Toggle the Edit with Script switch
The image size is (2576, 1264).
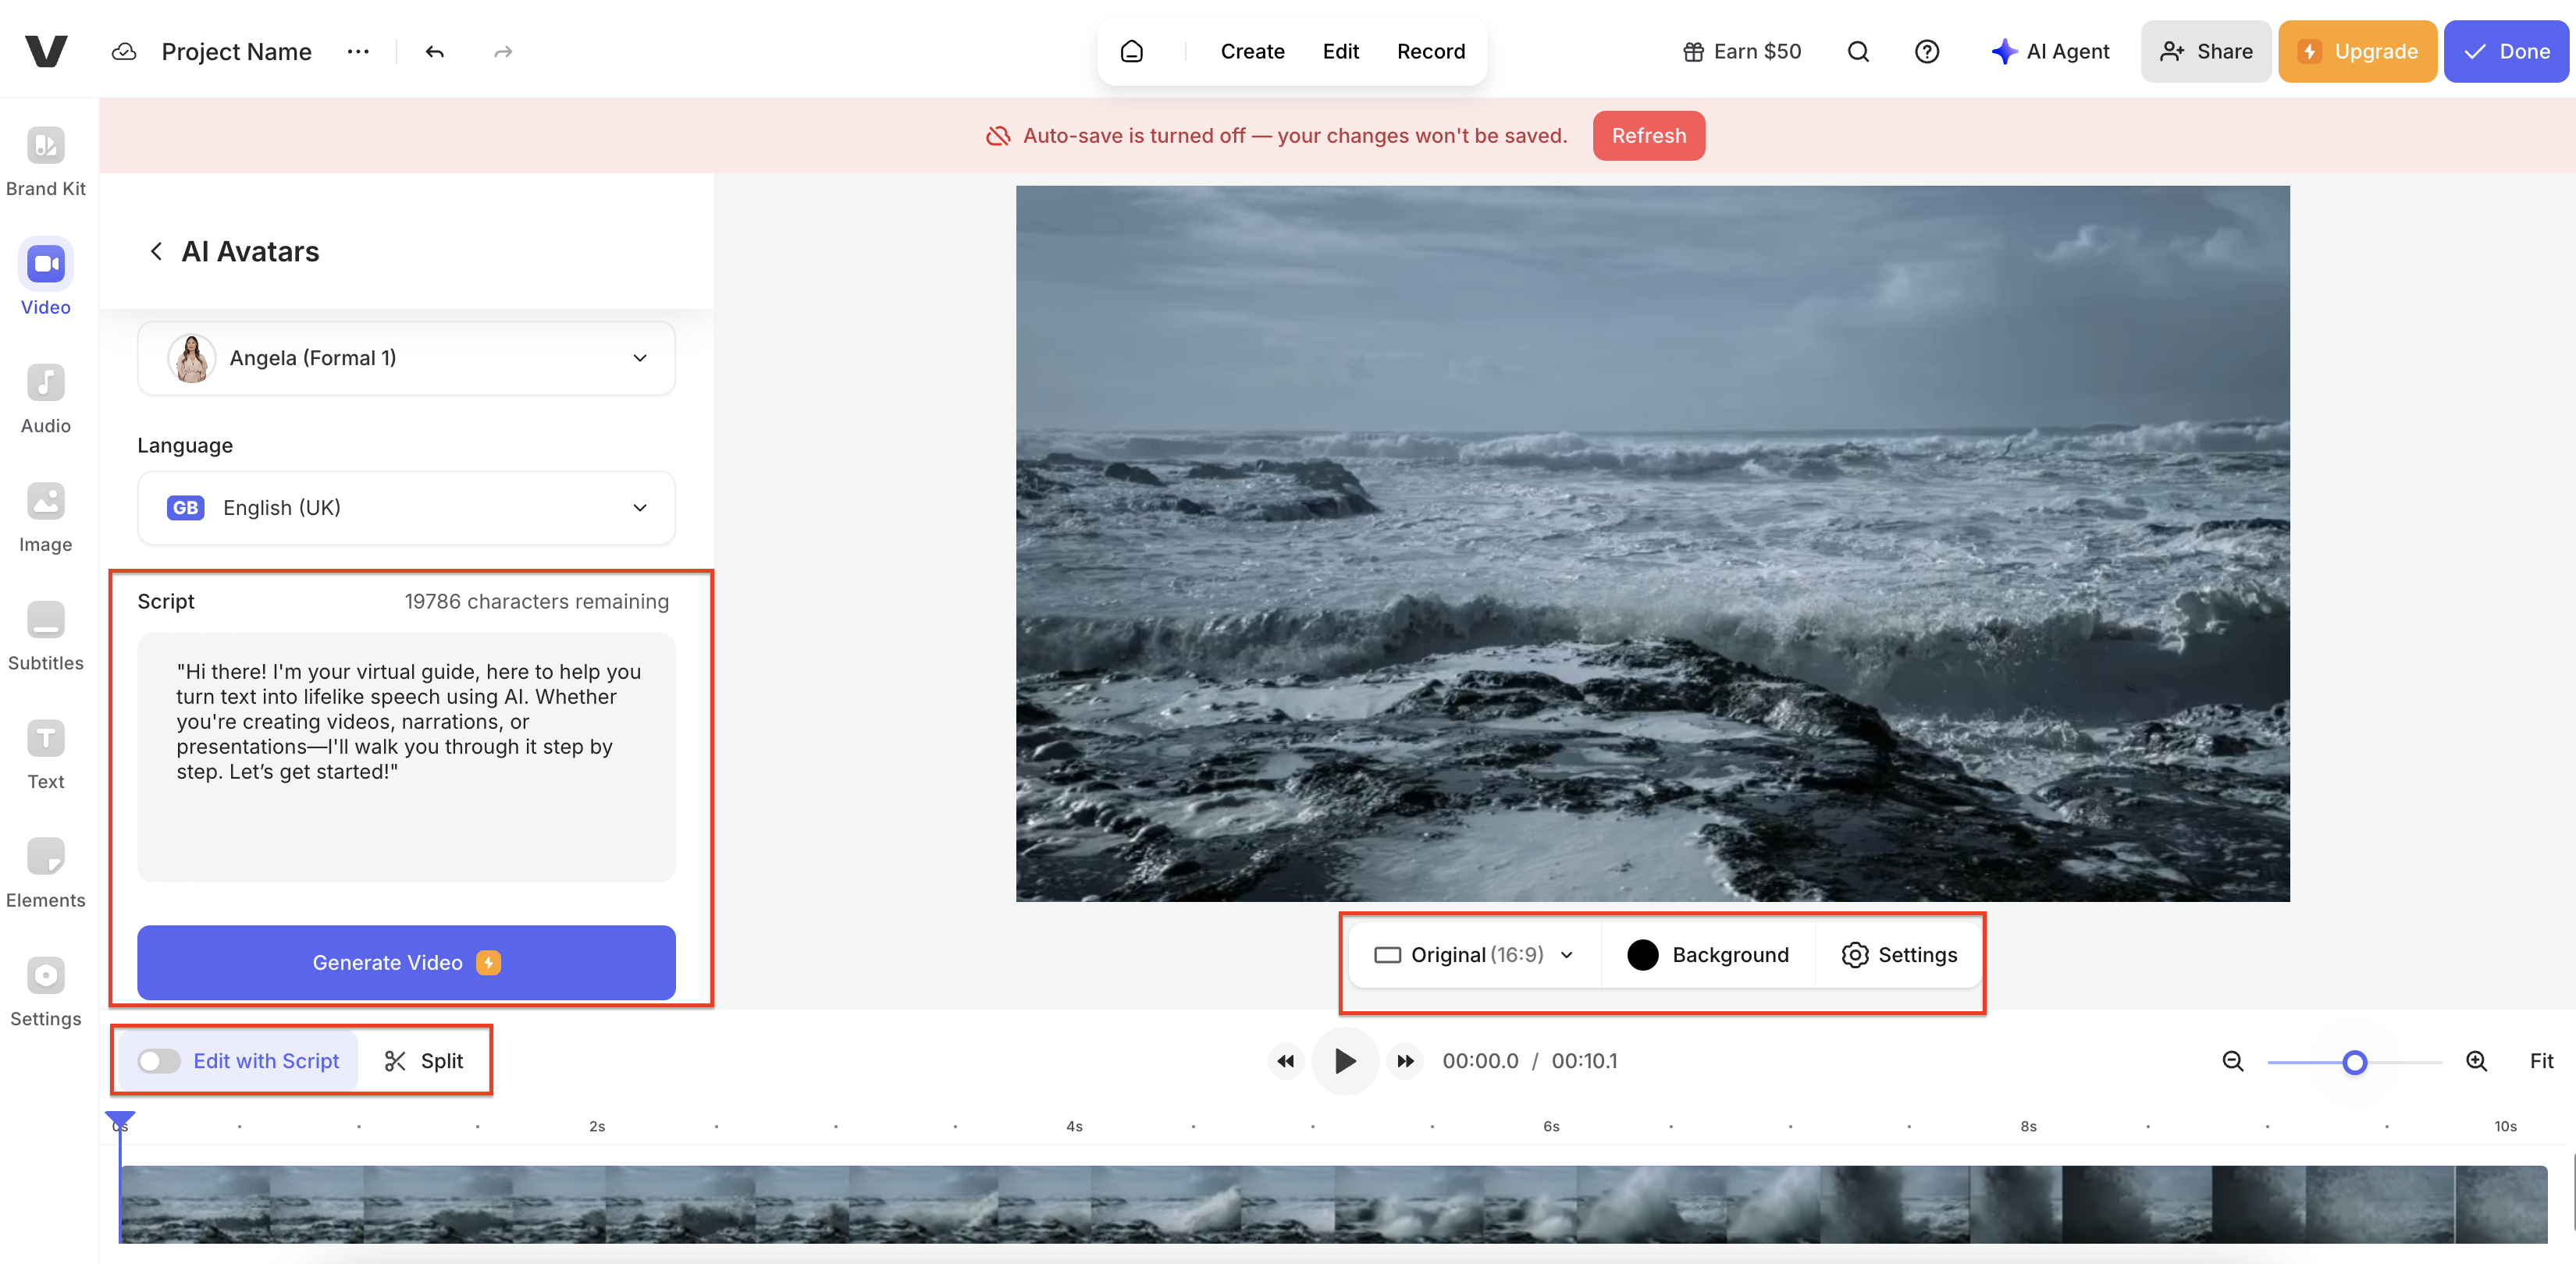[x=159, y=1061]
